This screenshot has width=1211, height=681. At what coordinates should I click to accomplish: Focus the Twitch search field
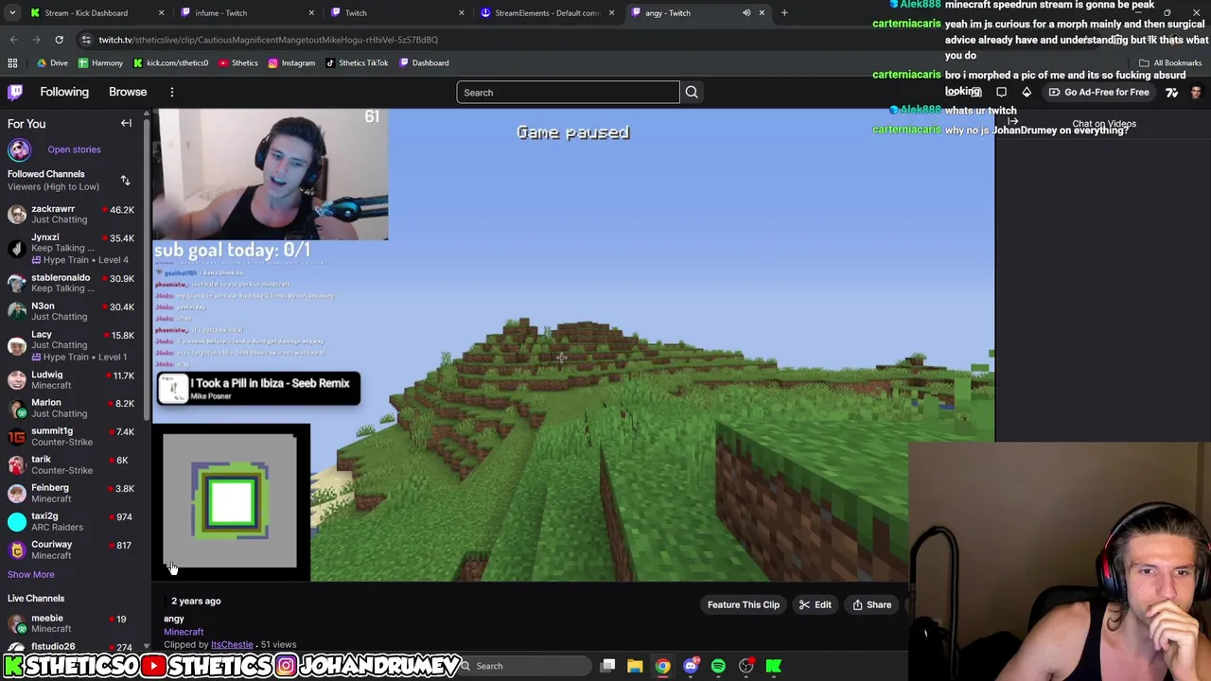(x=568, y=92)
